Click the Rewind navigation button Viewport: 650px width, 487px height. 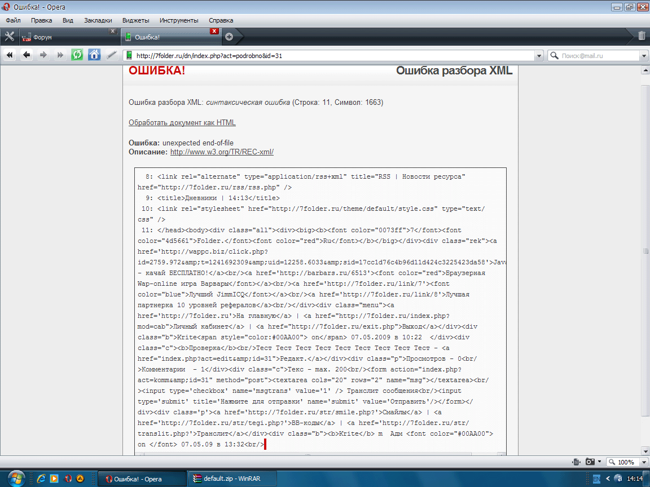(x=10, y=55)
